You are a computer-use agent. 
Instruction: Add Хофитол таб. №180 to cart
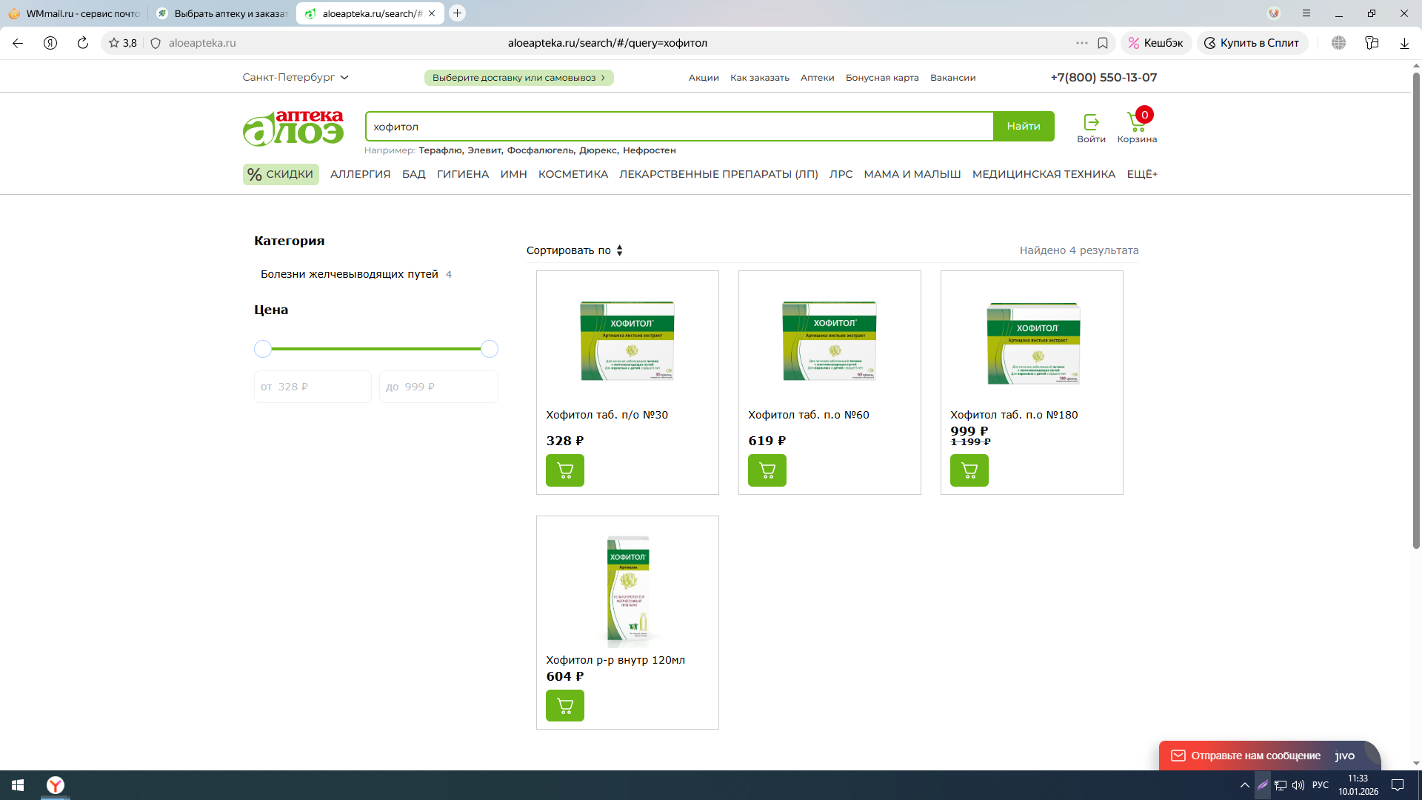[x=969, y=470]
